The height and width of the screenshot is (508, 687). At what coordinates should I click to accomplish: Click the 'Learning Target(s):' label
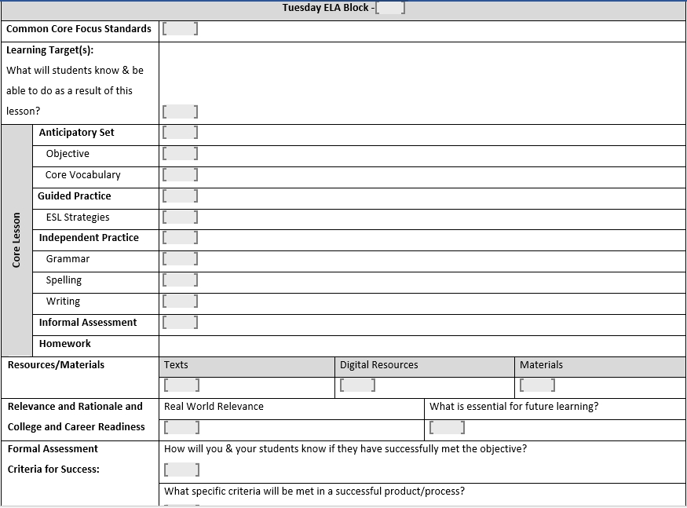(x=50, y=50)
